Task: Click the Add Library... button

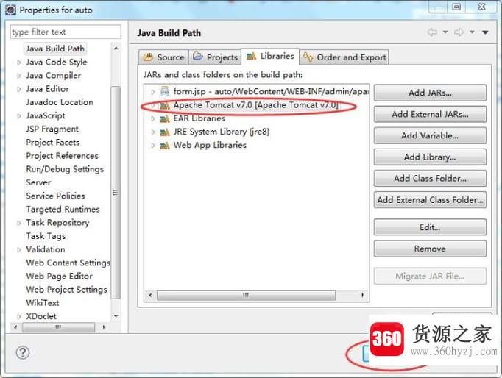Action: [430, 157]
